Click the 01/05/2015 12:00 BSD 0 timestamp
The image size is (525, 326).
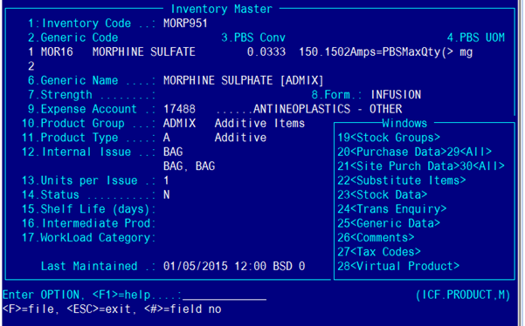234,266
